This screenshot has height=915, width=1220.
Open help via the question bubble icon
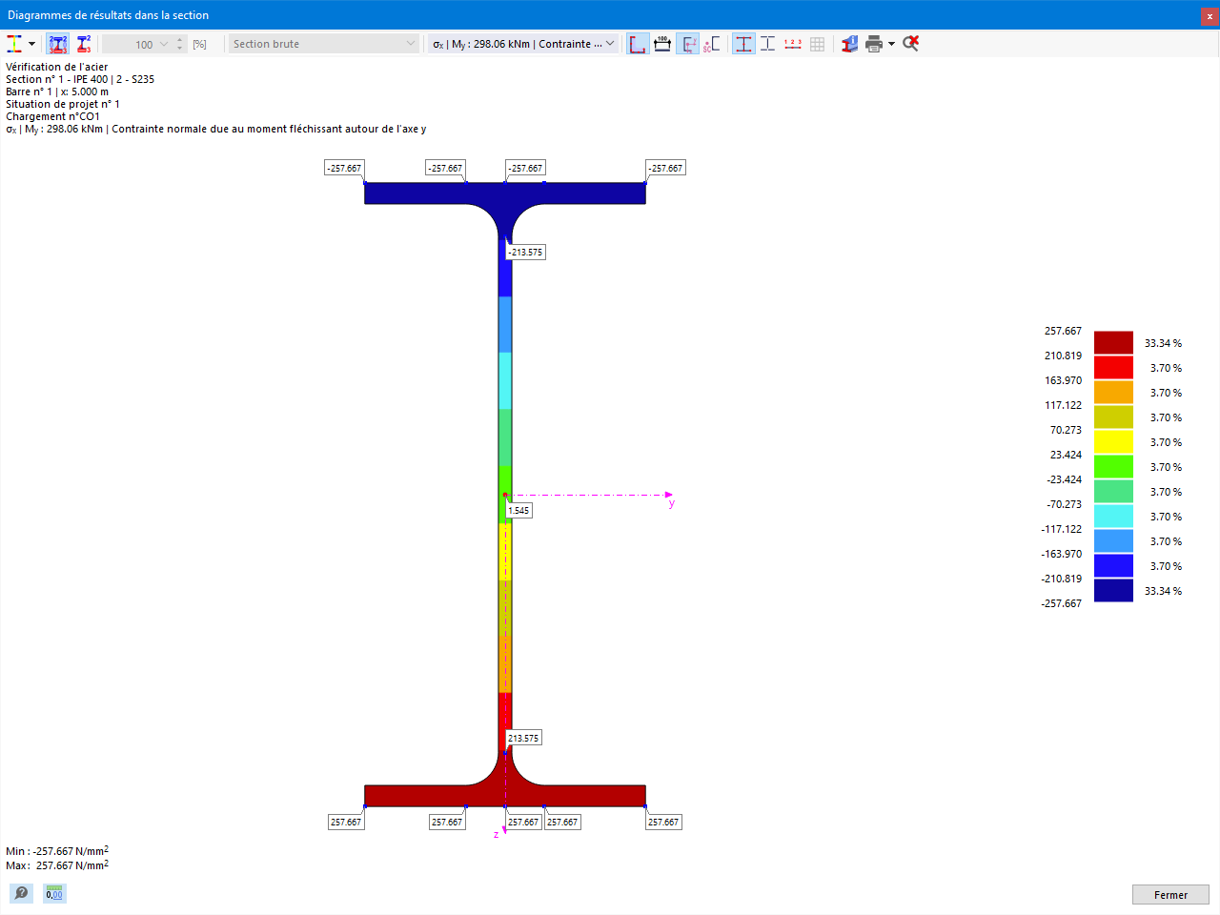(21, 893)
